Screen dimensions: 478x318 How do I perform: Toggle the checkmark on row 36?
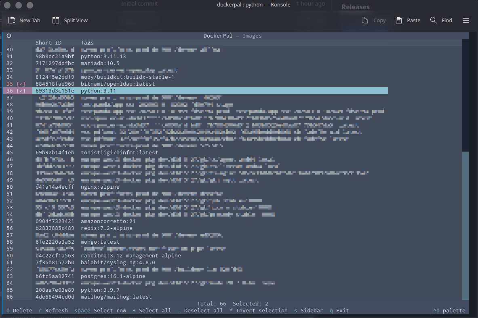(x=21, y=91)
